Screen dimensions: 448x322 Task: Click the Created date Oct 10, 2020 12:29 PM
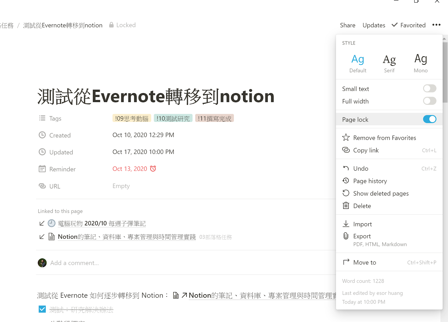click(x=143, y=135)
